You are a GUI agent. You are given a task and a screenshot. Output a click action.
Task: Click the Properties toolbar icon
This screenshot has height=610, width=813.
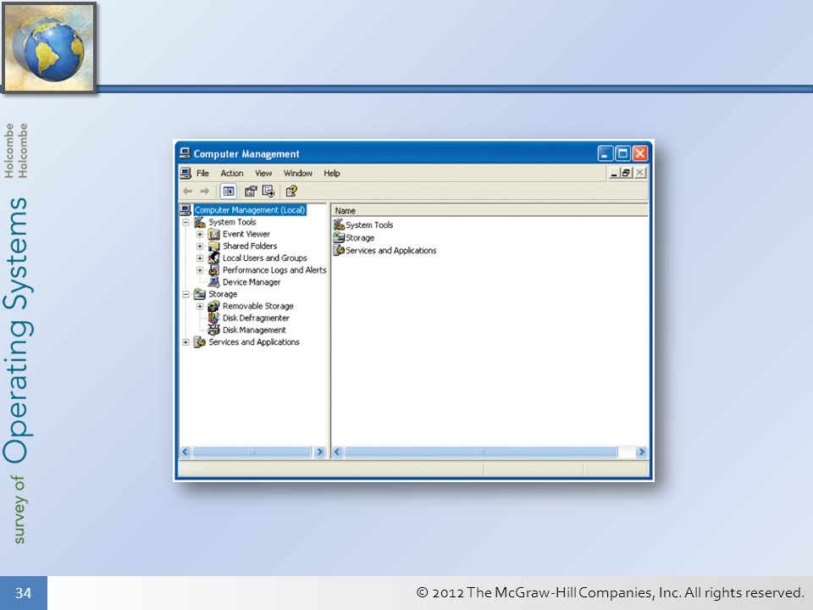(x=251, y=191)
